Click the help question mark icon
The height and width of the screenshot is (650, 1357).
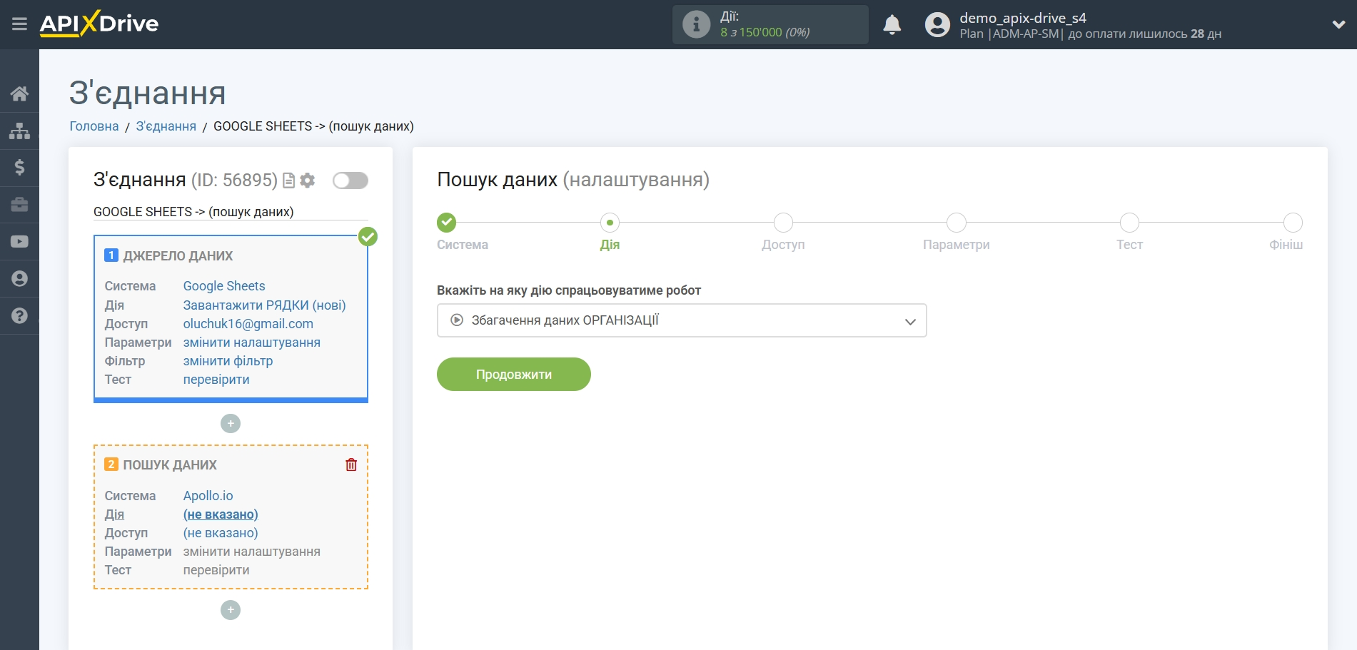19,315
